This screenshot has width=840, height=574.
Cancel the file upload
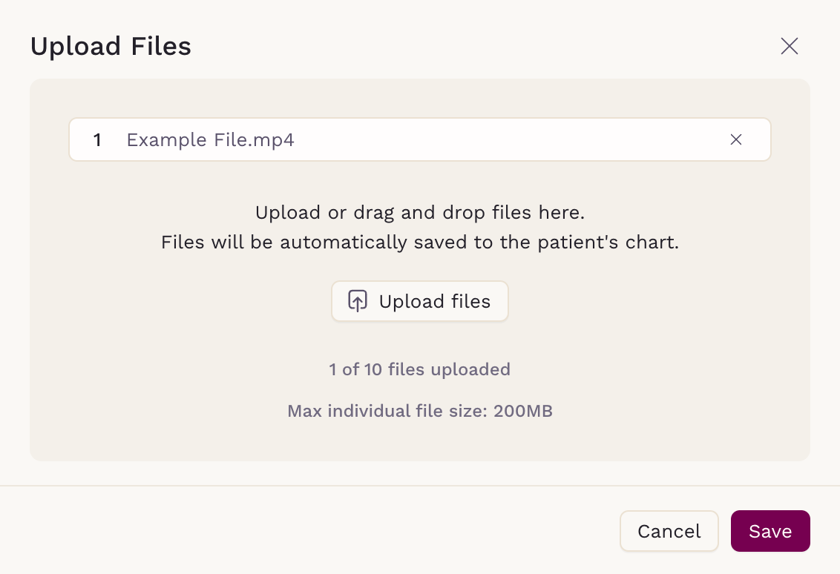coord(669,531)
